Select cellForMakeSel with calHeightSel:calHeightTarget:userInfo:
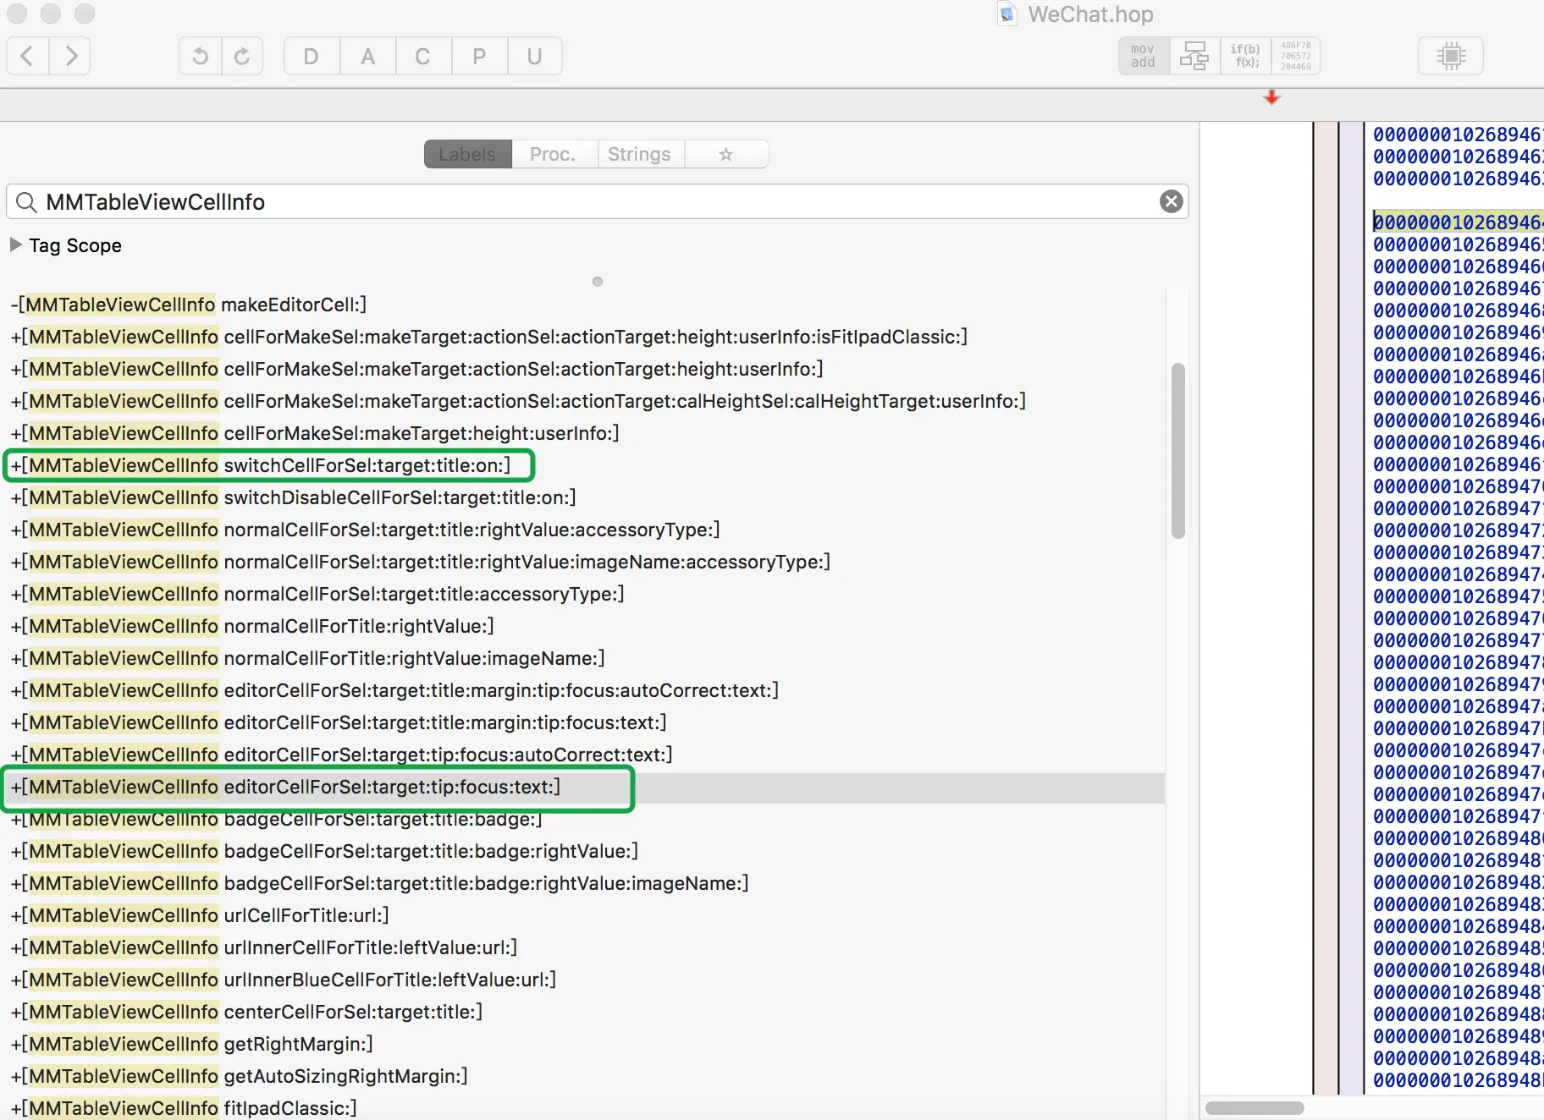The height and width of the screenshot is (1120, 1544). [x=518, y=401]
